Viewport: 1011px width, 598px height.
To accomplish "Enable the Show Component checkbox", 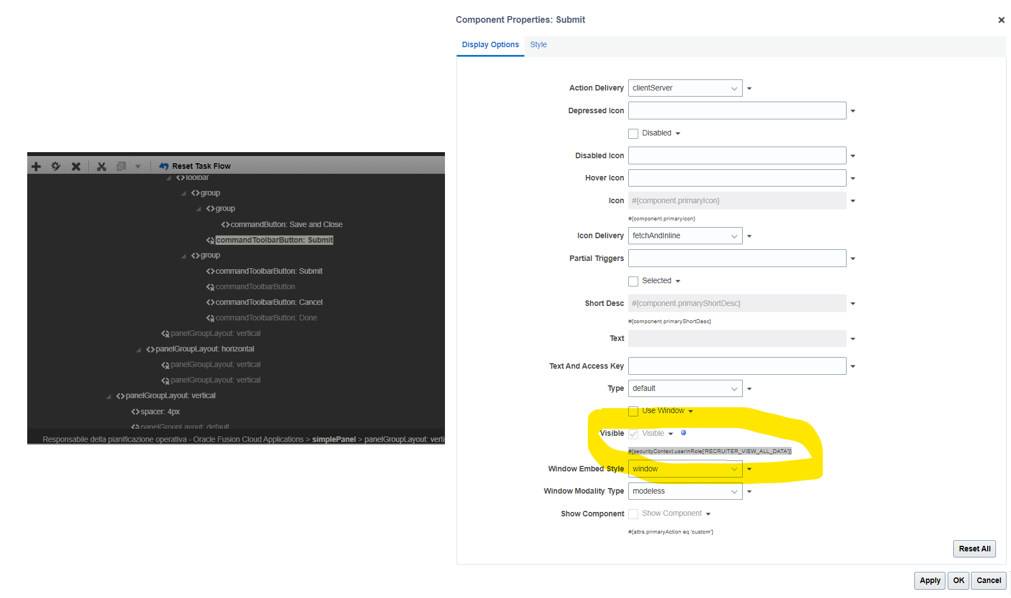I will point(633,514).
